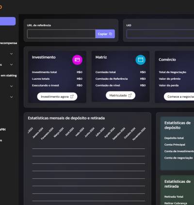Click the pink Investimento card icon
Screen dimensions: 194x205
tap(77, 60)
